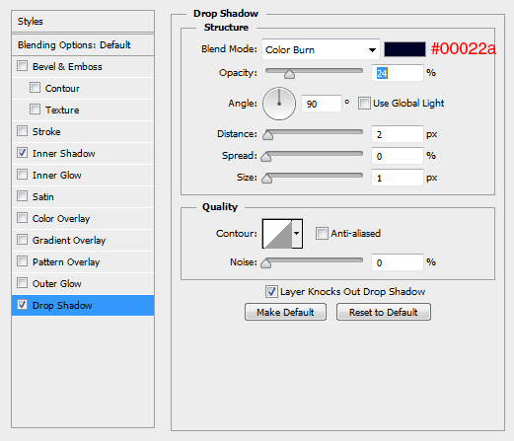
Task: Select the Texture sub-style row
Action: click(x=83, y=110)
